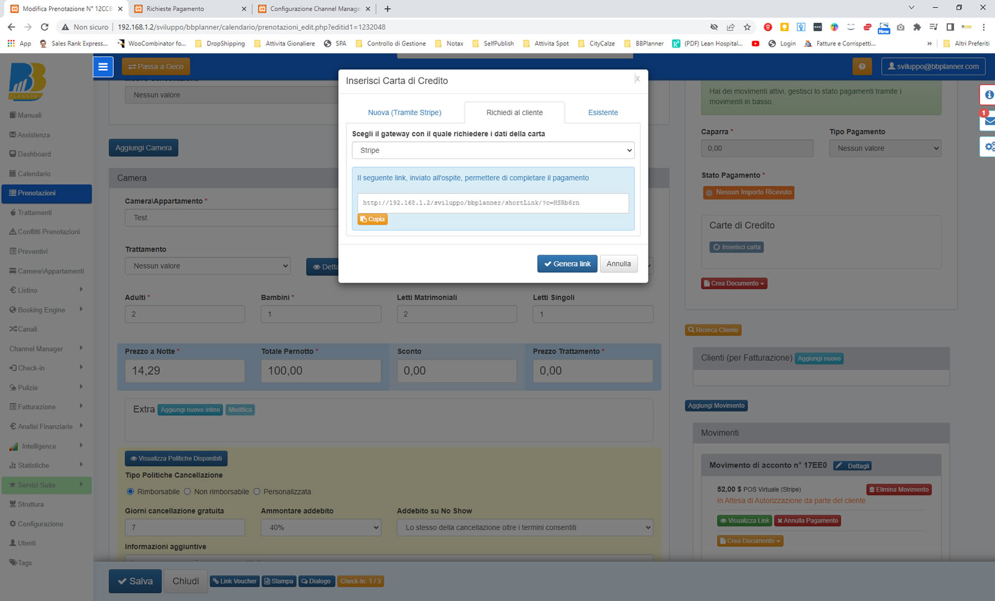The height and width of the screenshot is (601, 995).
Task: Choose the Personalizzata cancellation policy
Action: pos(257,492)
